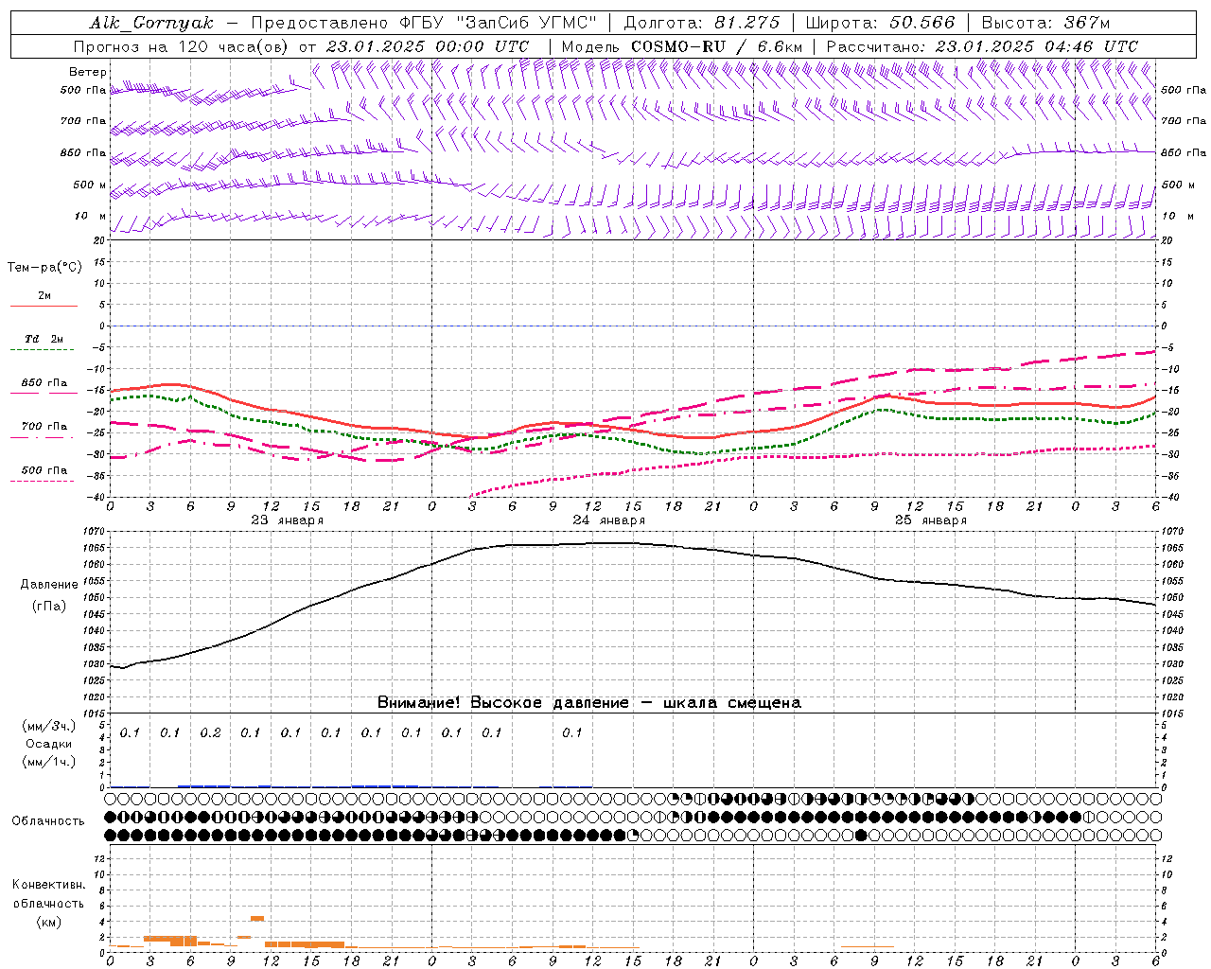Screen dimensions: 1211x969
Task: Click the 700 гПа temperature legend entry
Action: [x=44, y=427]
